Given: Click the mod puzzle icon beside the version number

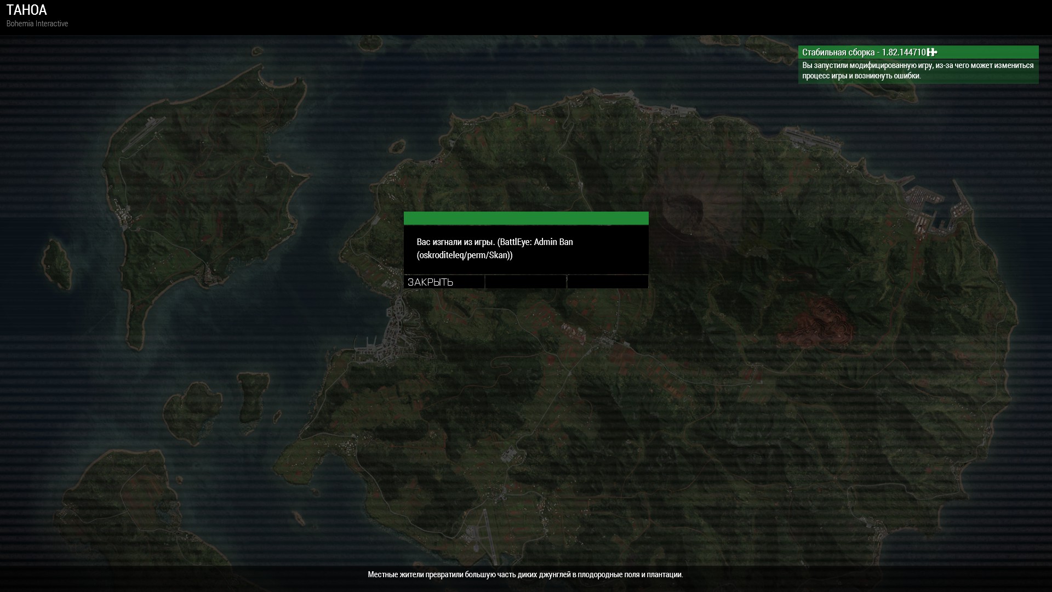Looking at the screenshot, I should point(932,52).
